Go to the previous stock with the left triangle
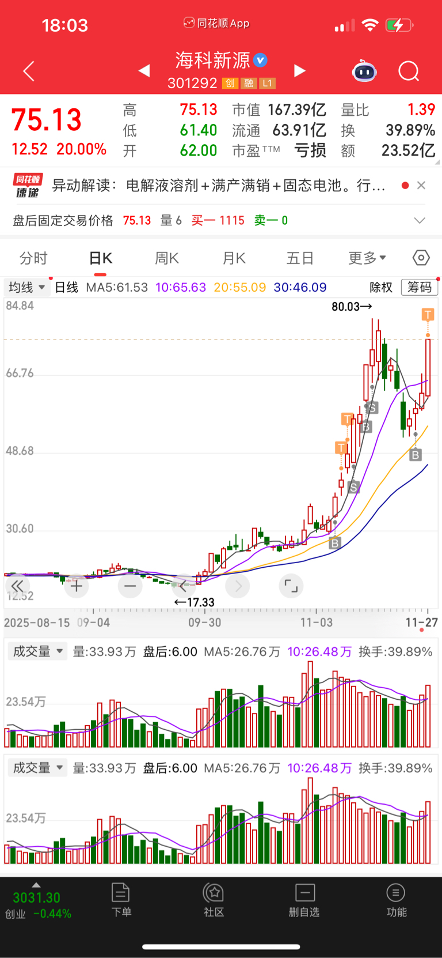Viewport: 442px width, 958px height. coord(144,71)
